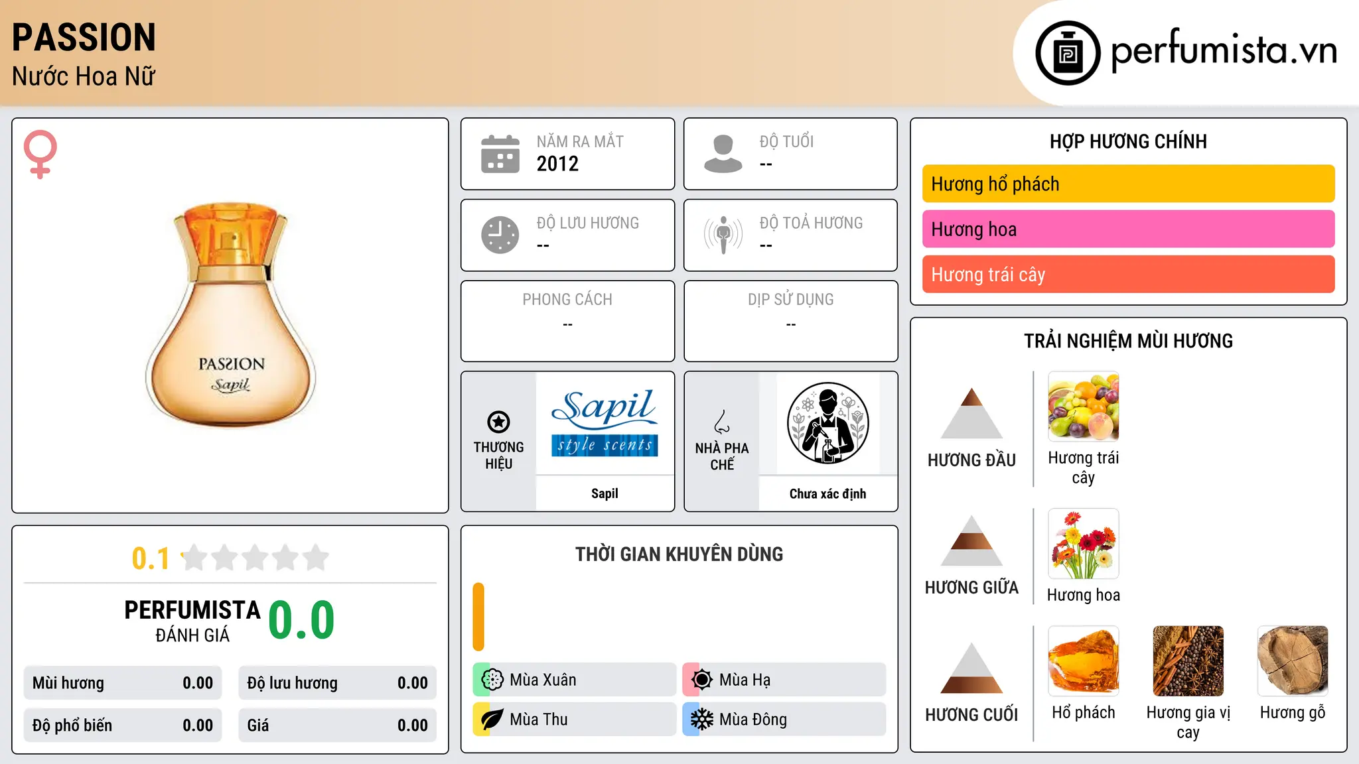Click the clock icon beside Độ lưu hương
This screenshot has height=764, width=1359.
click(500, 235)
